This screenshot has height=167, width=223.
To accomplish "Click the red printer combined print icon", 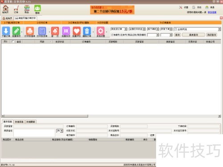I will tap(55, 32).
